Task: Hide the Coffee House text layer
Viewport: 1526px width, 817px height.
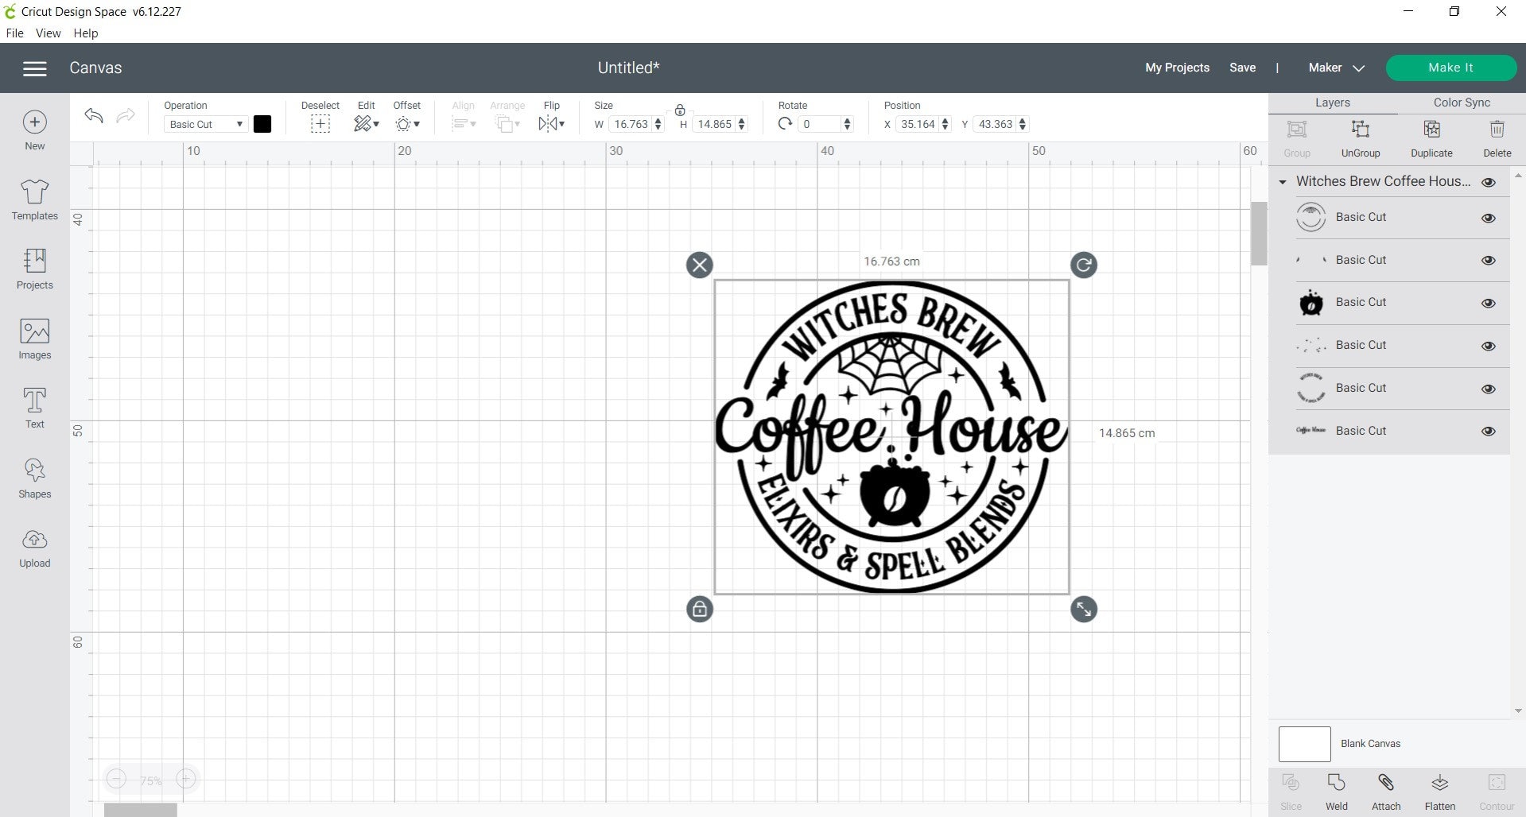Action: pyautogui.click(x=1489, y=432)
